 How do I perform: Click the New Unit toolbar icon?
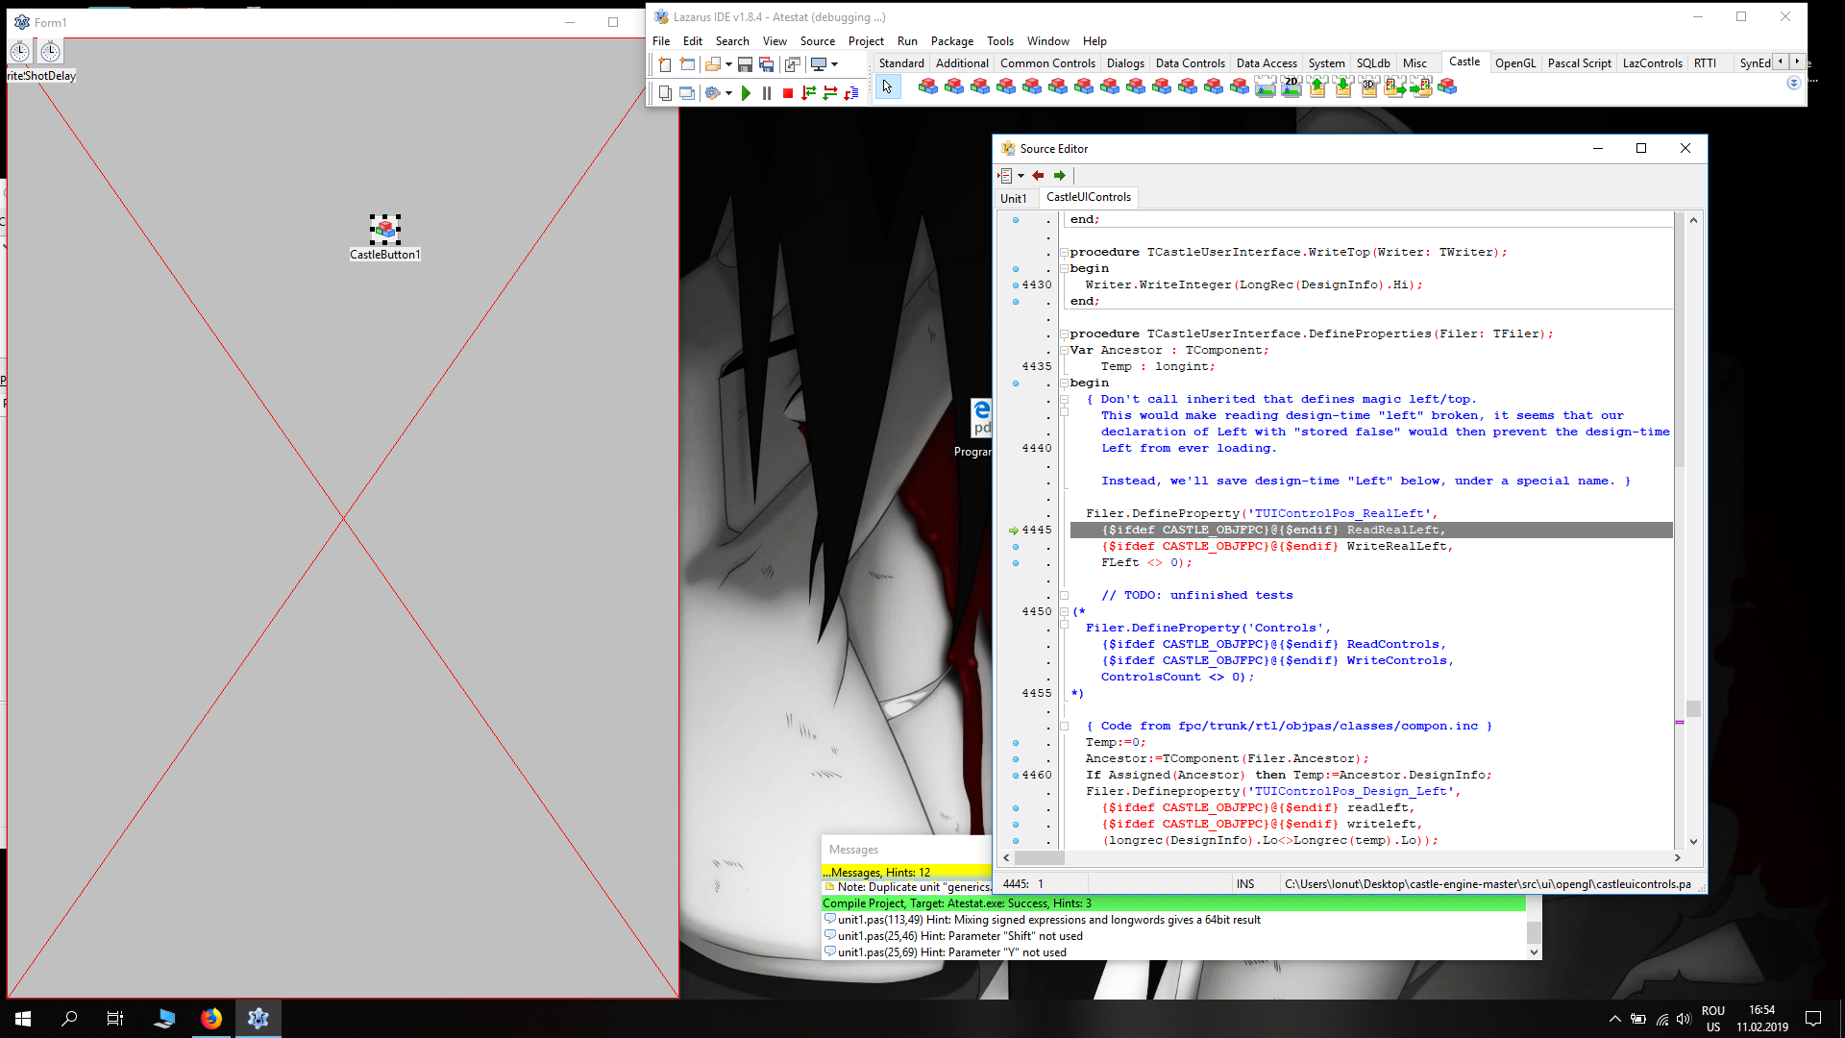(x=665, y=64)
